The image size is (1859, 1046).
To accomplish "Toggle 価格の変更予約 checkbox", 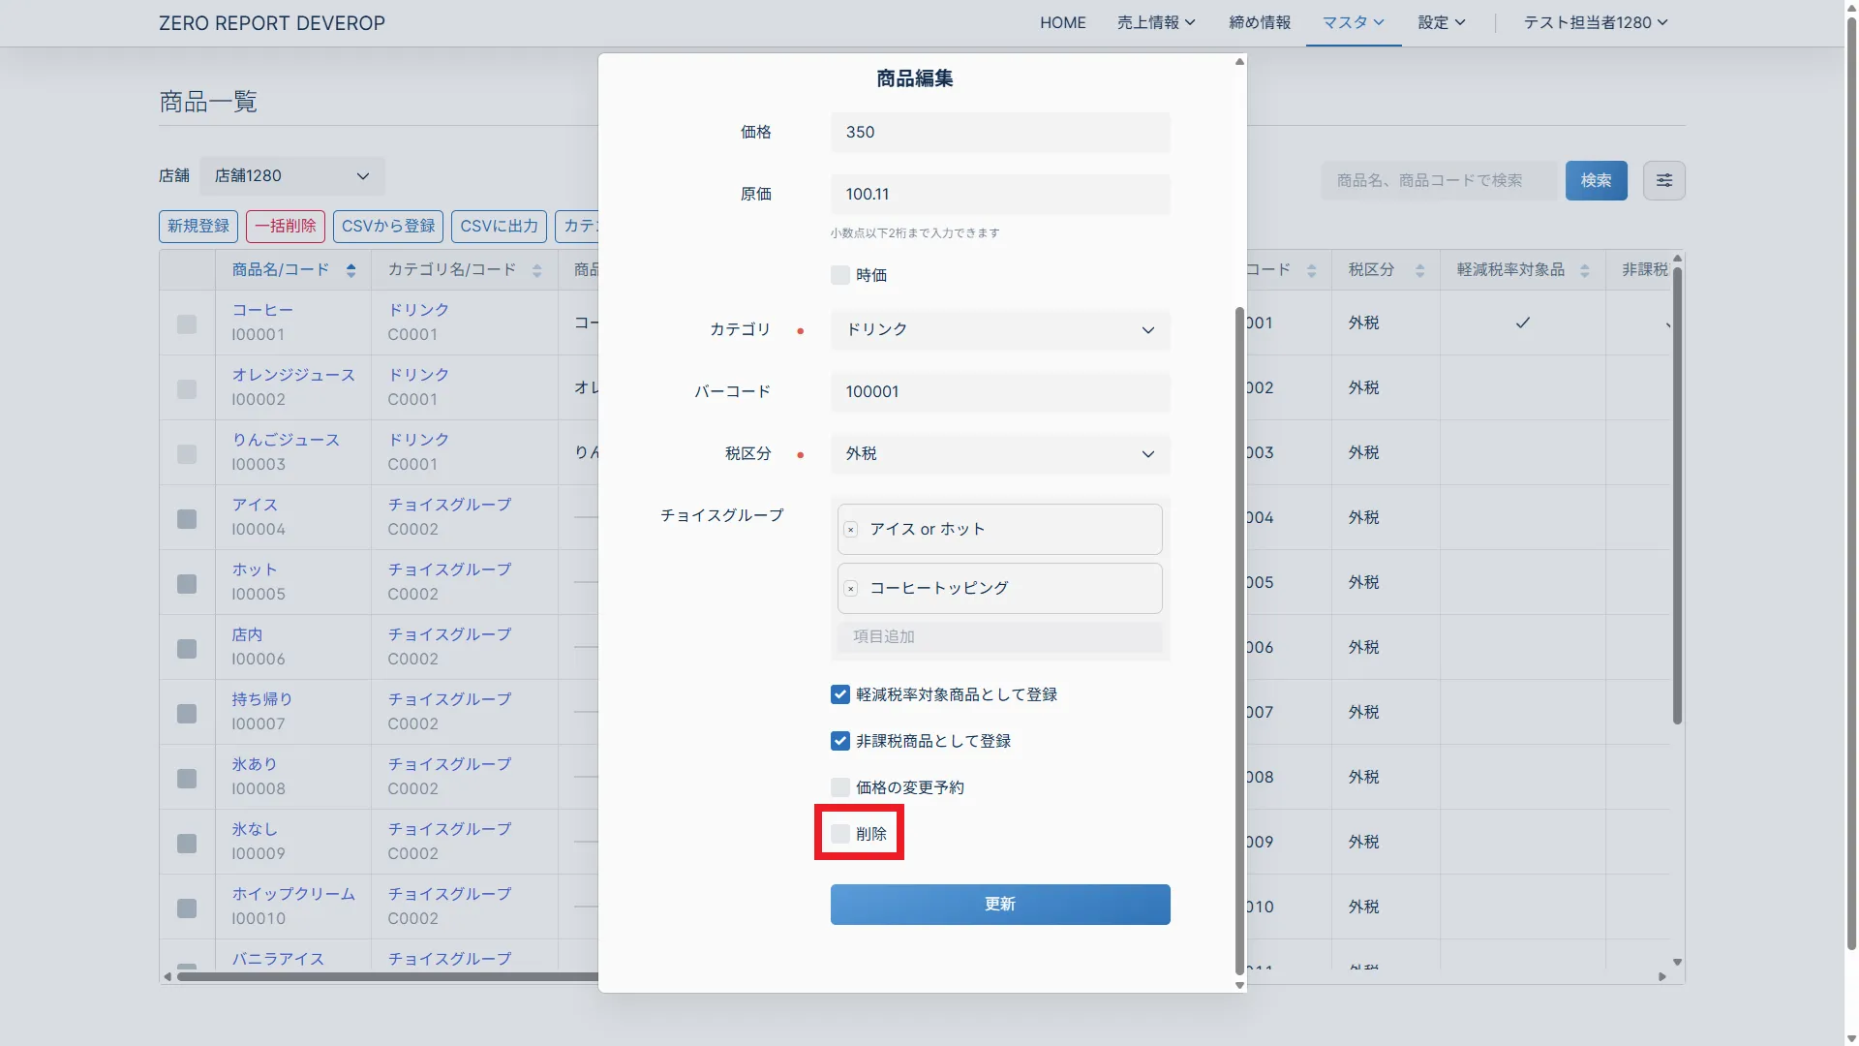I will point(840,787).
